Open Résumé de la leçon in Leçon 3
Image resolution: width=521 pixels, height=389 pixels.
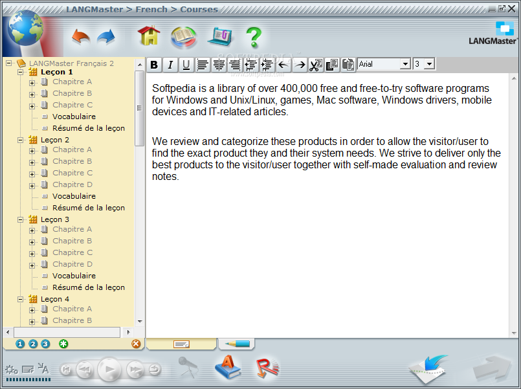click(89, 287)
